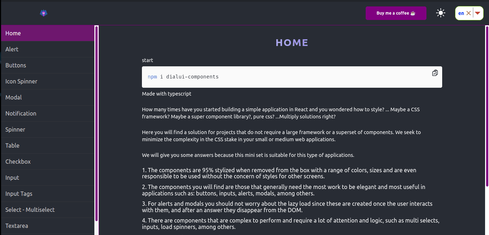Go to Input component page
489x235 pixels.
[48, 178]
